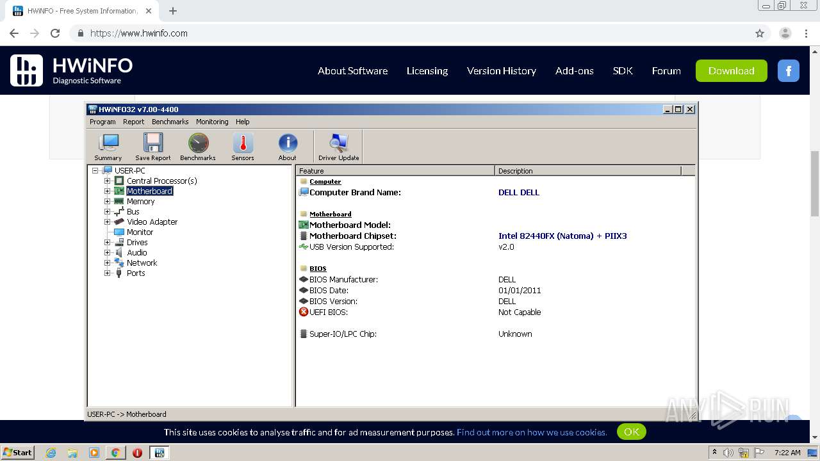The height and width of the screenshot is (461, 820).
Task: Click the green Download button
Action: pos(732,70)
